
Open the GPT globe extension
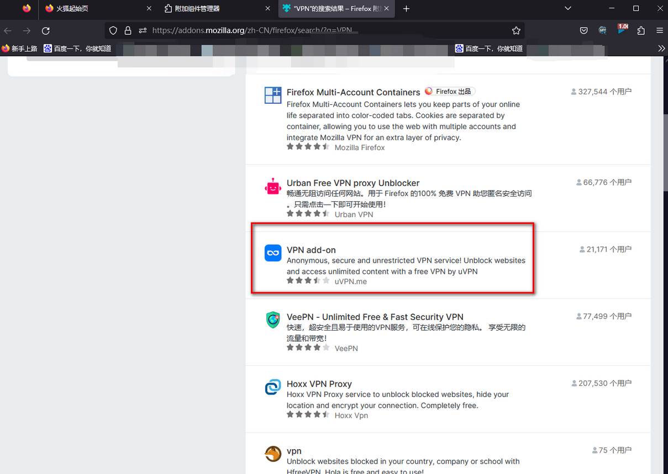[602, 30]
